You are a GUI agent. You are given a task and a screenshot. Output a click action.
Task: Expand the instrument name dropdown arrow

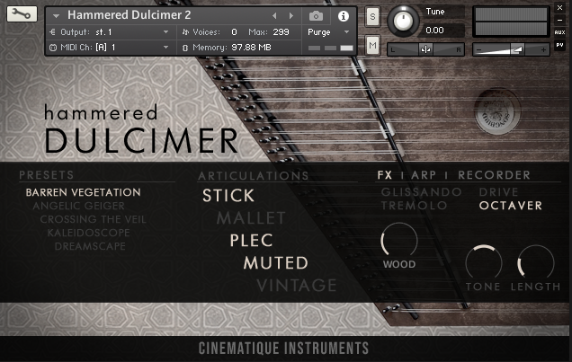pyautogui.click(x=56, y=16)
